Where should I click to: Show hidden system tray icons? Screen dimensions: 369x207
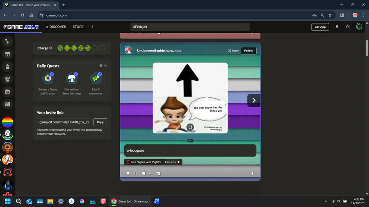click(326, 201)
